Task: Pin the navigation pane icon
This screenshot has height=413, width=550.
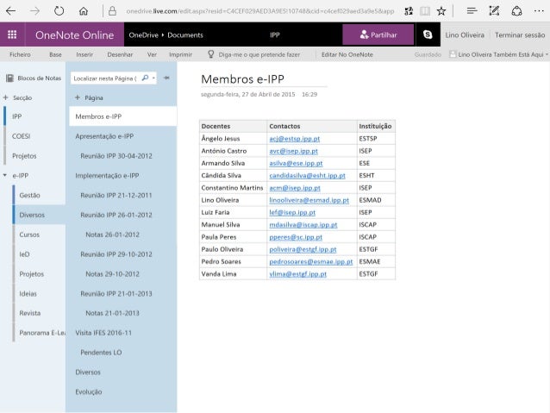Action: pos(166,78)
